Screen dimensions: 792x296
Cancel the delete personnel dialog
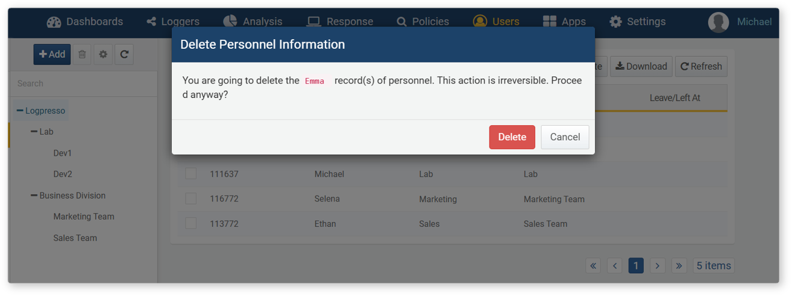click(x=565, y=137)
